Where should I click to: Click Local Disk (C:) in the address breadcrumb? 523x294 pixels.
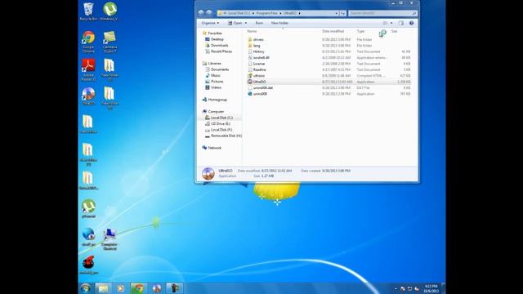[239, 13]
